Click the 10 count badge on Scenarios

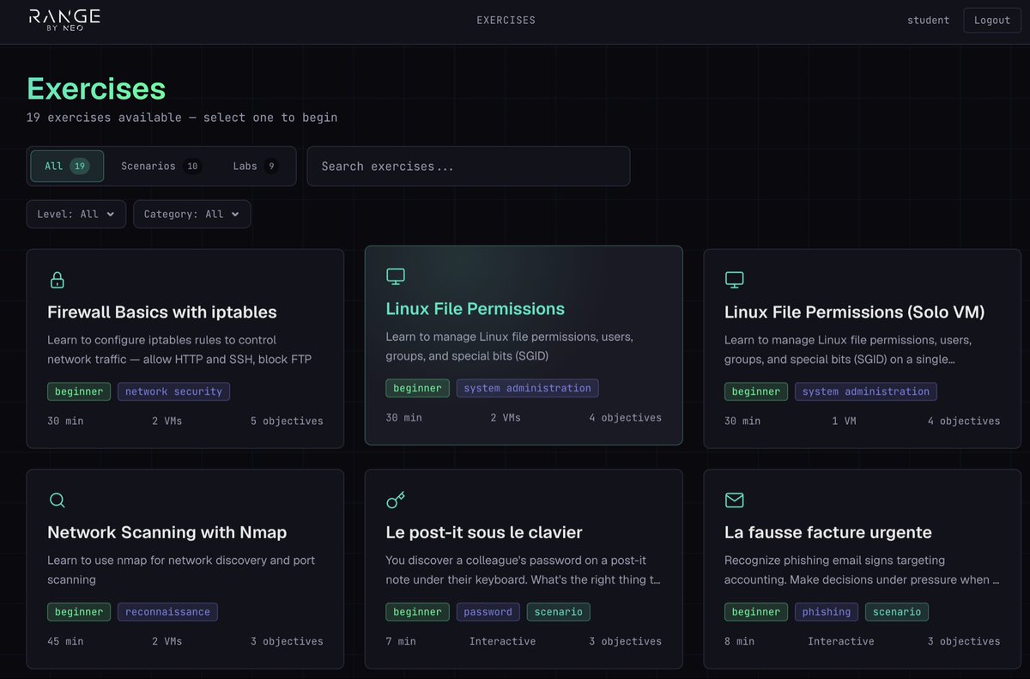[192, 166]
